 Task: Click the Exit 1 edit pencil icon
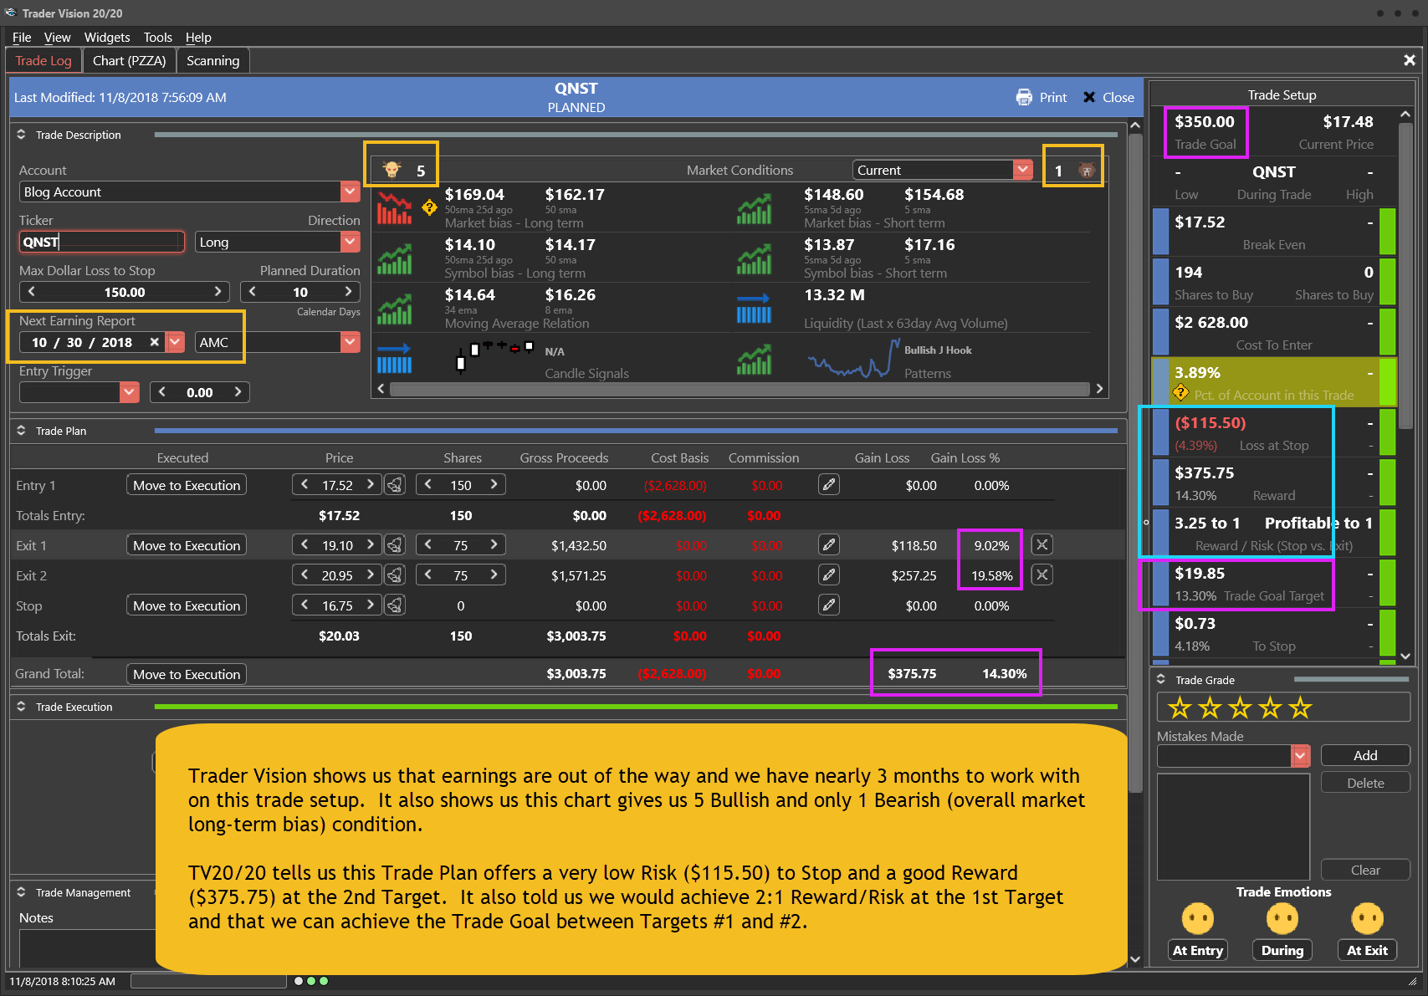[829, 544]
